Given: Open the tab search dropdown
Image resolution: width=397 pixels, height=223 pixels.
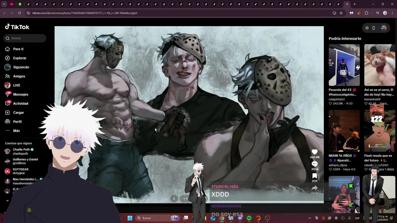Looking at the screenshot, I should (x=3, y=4).
